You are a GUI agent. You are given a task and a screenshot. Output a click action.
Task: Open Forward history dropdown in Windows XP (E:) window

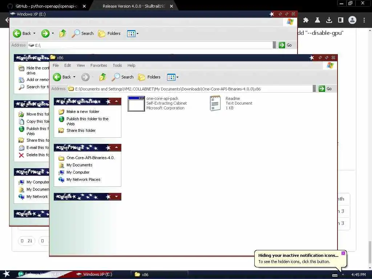pos(53,33)
